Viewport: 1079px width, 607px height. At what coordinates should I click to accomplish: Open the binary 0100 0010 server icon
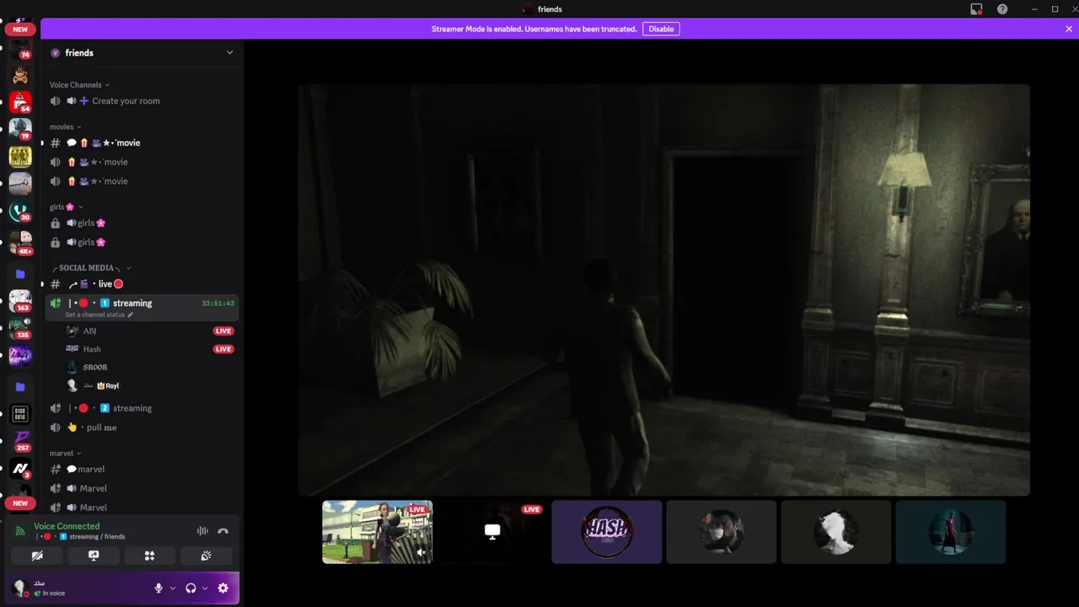coord(20,414)
